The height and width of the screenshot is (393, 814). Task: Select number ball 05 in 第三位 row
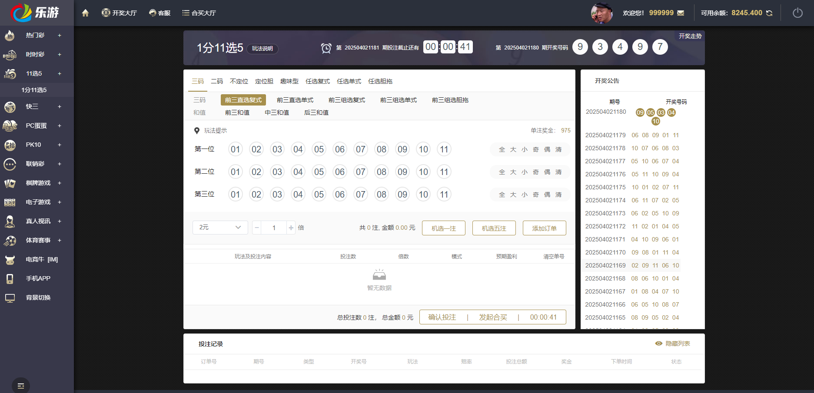point(319,194)
